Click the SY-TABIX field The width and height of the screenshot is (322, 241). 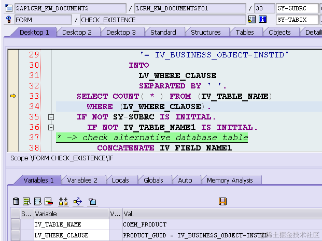tap(297, 20)
